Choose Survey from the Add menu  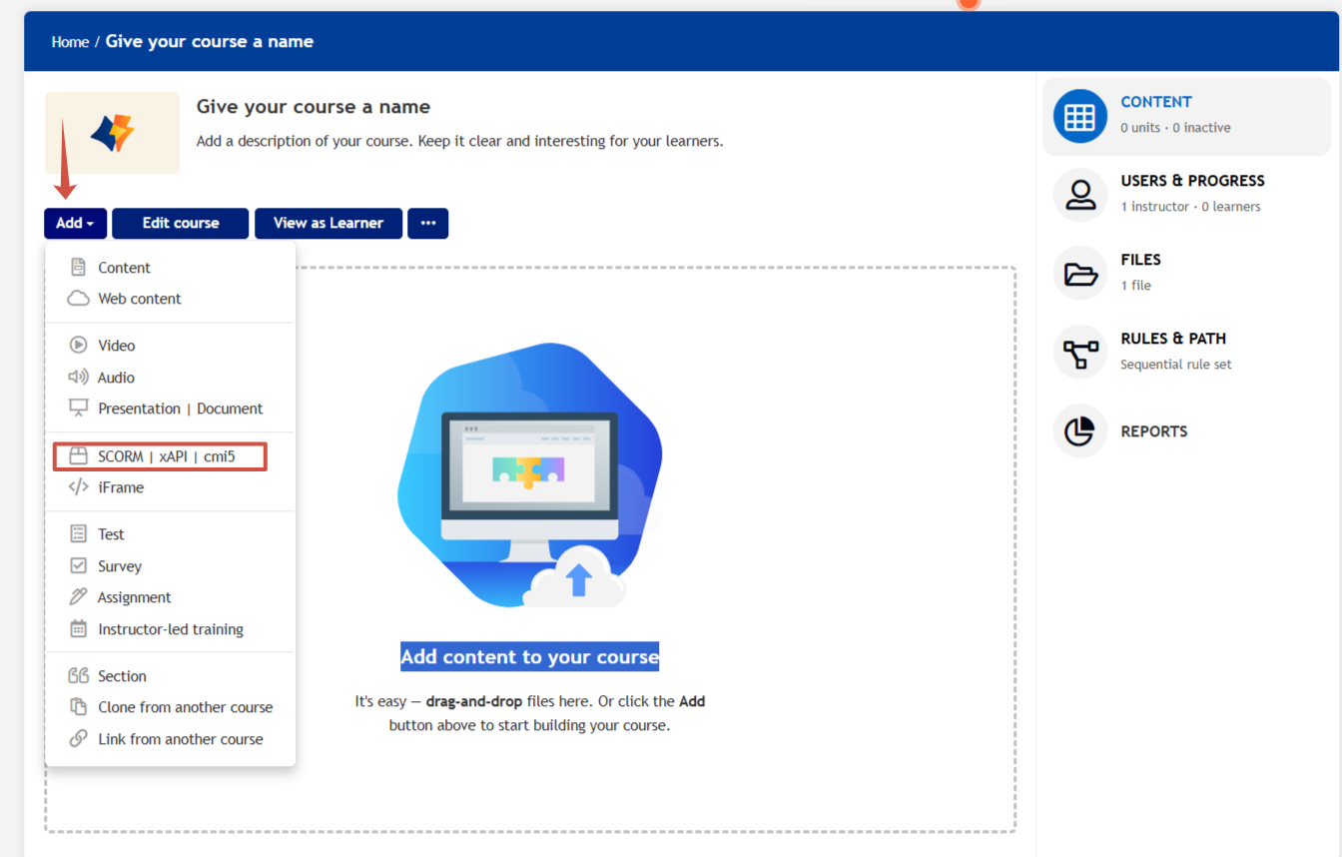[120, 566]
